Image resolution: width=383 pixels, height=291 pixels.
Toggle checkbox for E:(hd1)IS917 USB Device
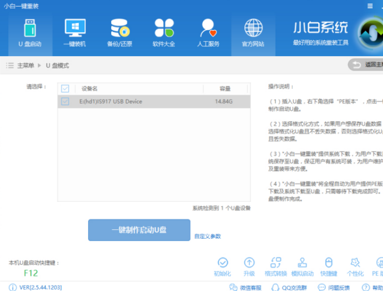tap(65, 101)
